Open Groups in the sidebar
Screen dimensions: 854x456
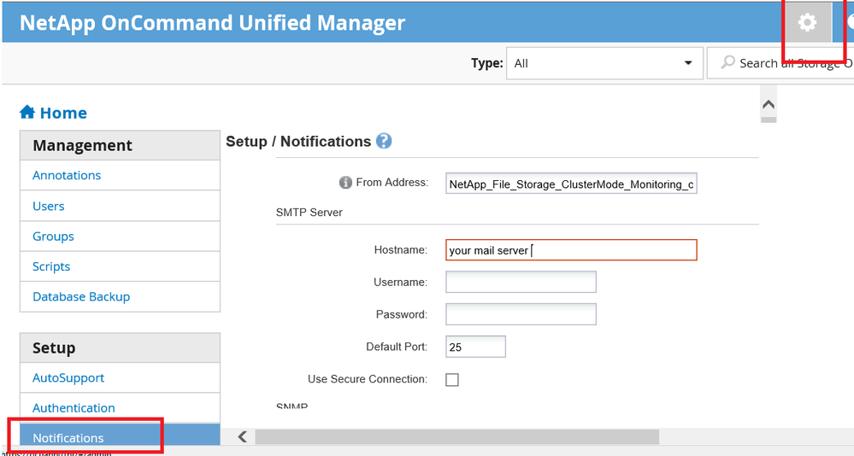tap(53, 237)
